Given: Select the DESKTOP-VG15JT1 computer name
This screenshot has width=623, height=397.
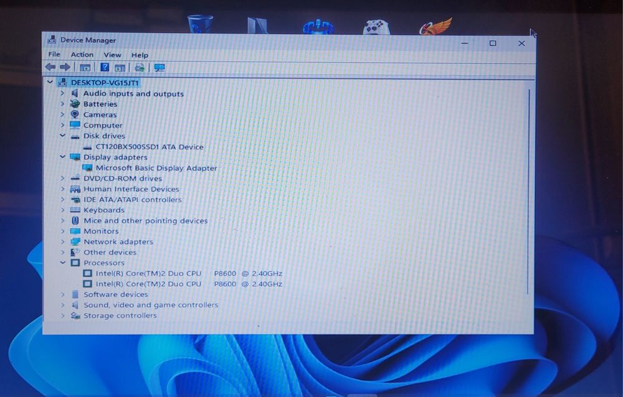Looking at the screenshot, I should [105, 83].
